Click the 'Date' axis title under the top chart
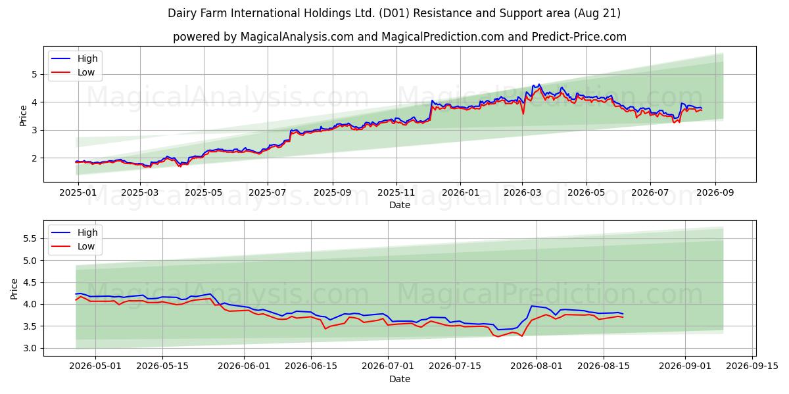The image size is (789, 394). [x=400, y=205]
